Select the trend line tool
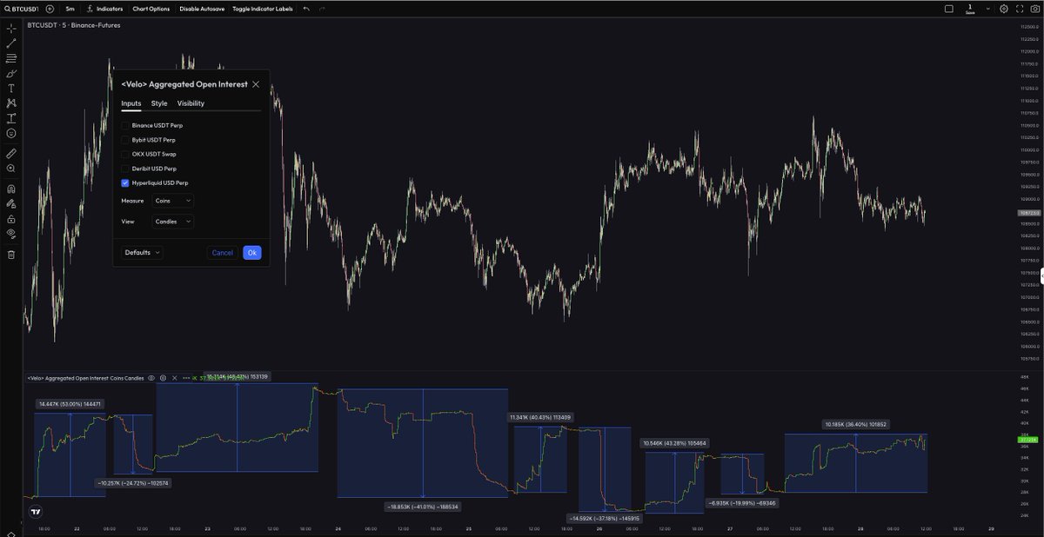The image size is (1044, 537). [10, 44]
